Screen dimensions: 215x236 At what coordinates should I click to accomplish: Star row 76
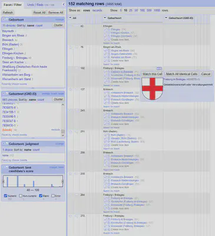(x=71, y=47)
